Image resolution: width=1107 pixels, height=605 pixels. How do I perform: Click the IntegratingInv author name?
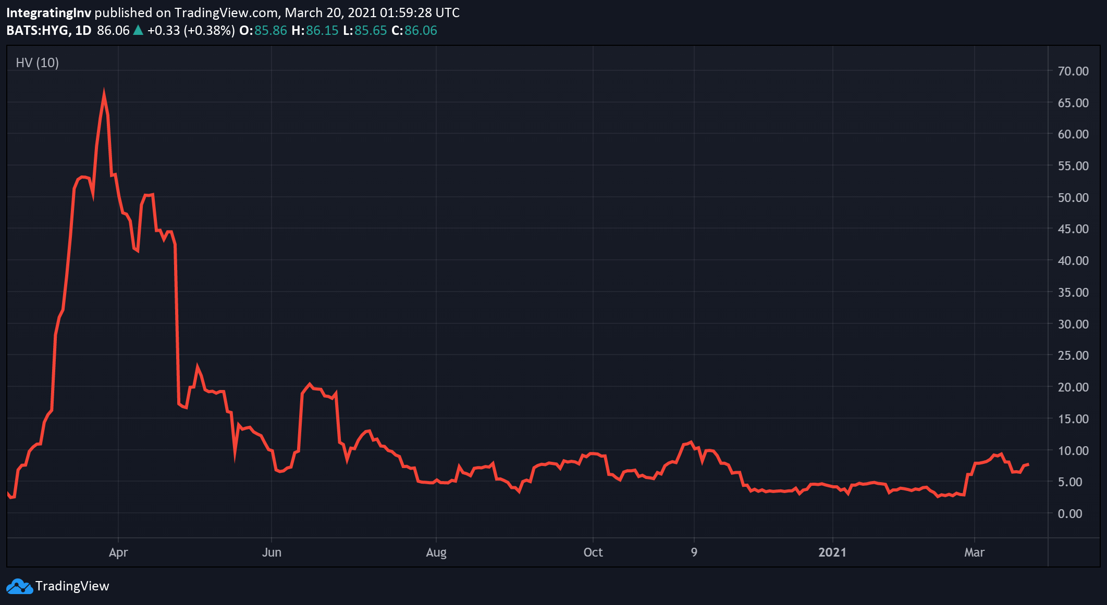pyautogui.click(x=48, y=12)
